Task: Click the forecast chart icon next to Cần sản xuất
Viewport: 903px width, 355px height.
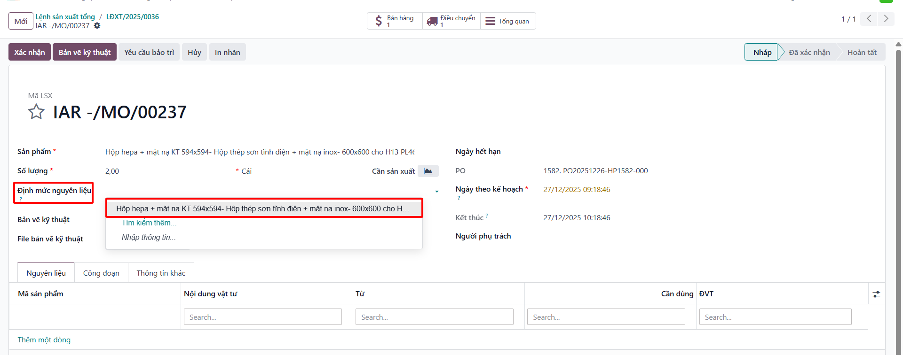Action: click(x=428, y=171)
